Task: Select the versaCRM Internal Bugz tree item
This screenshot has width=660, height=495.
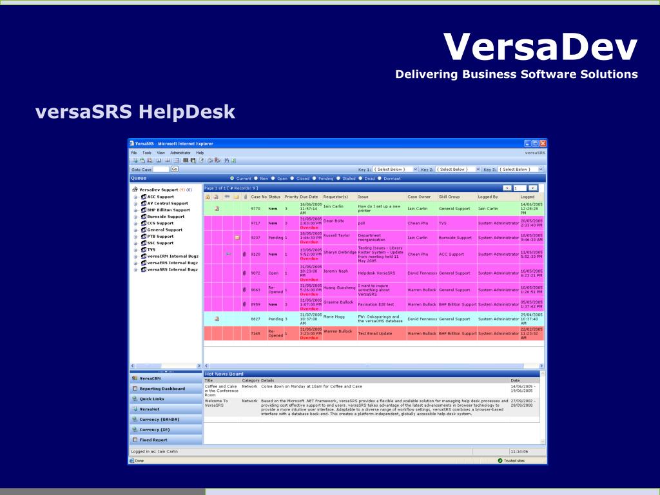Action: pos(173,257)
